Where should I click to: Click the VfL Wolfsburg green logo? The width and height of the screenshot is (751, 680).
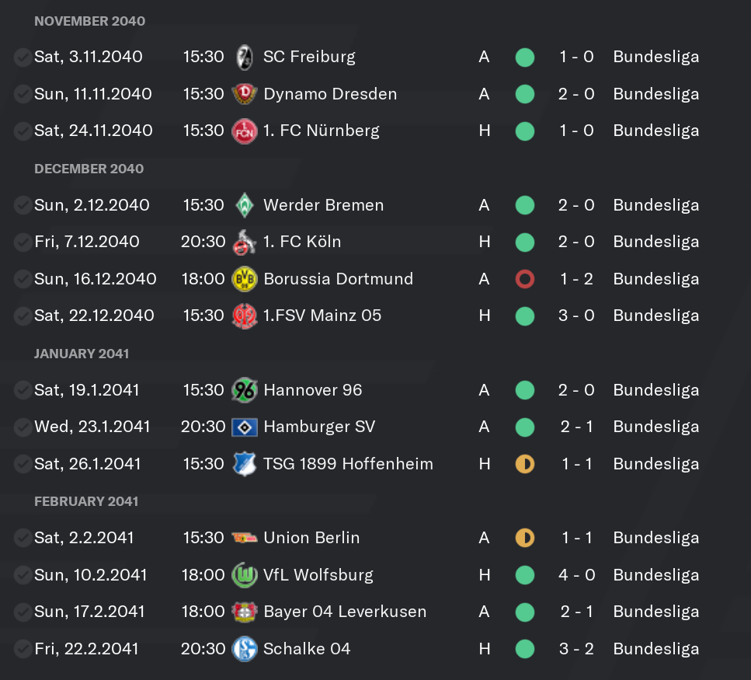tap(245, 575)
